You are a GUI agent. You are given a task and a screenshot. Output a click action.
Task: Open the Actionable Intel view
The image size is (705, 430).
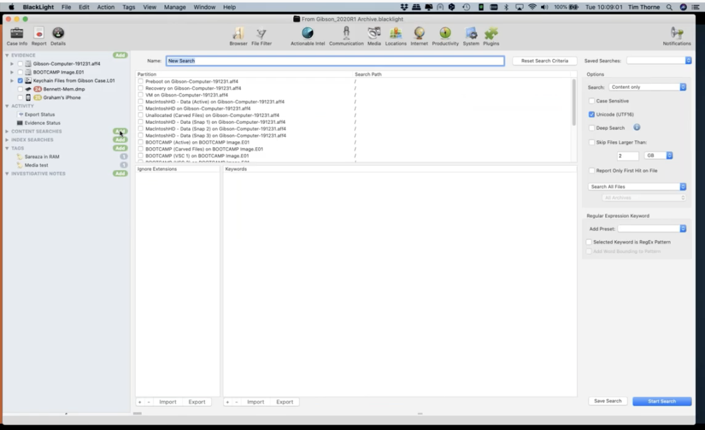click(x=308, y=36)
